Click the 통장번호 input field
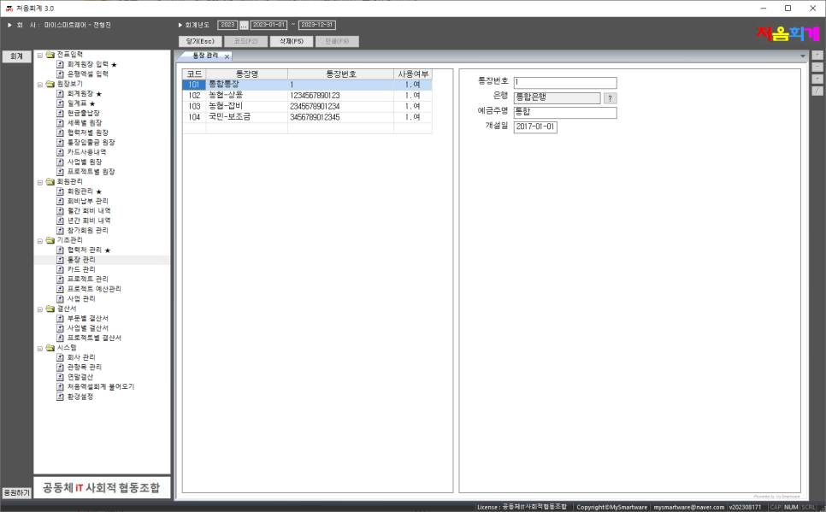The image size is (826, 512). click(565, 83)
